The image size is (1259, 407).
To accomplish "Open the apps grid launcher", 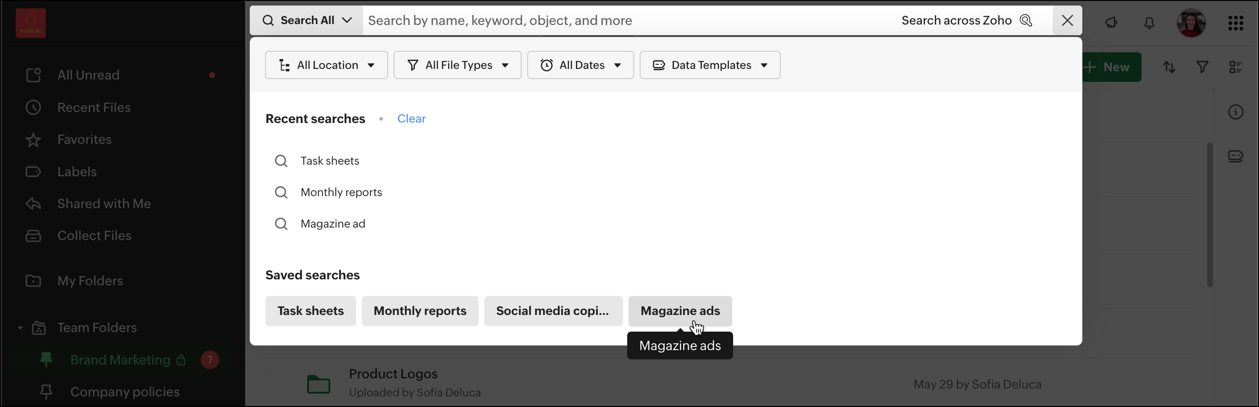I will click(x=1236, y=23).
